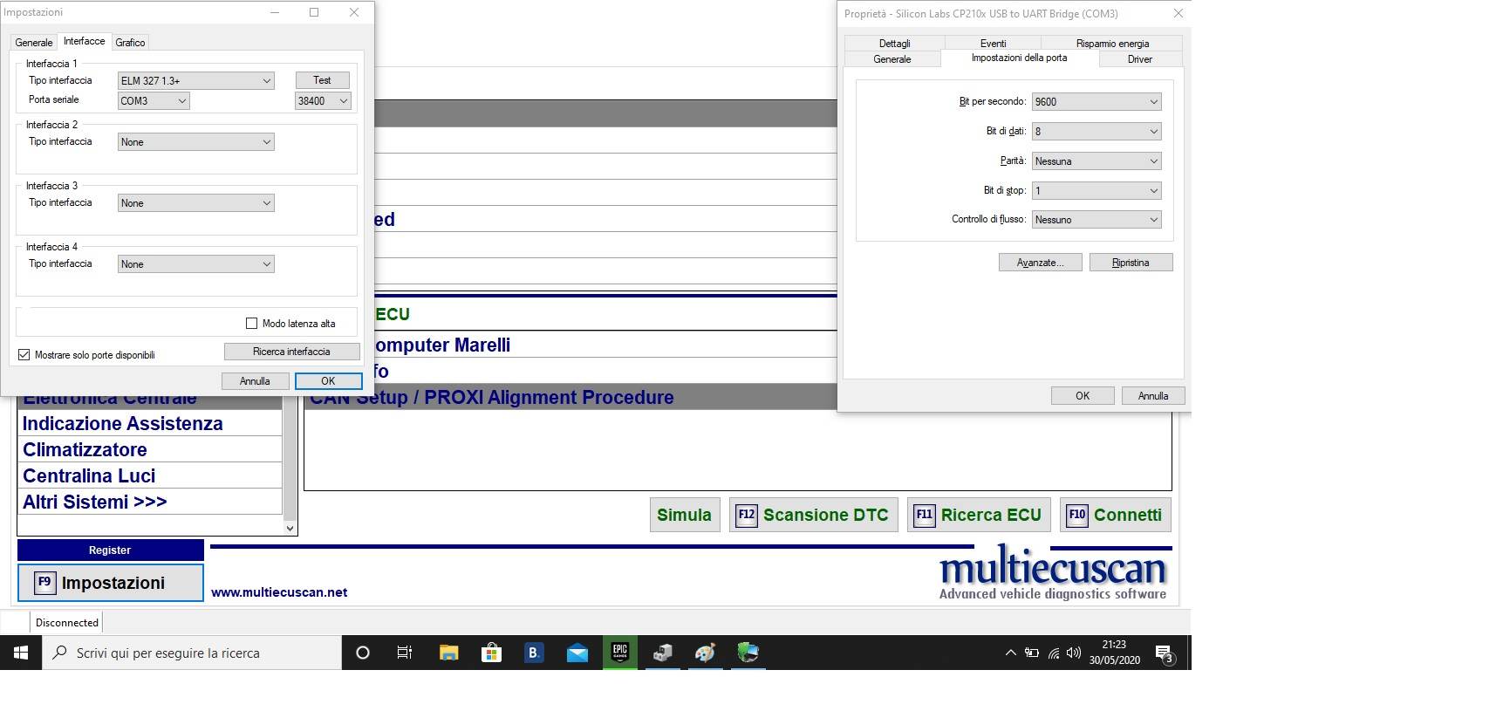Click the Ricerca interfaccia button
The image size is (1503, 711).
(x=291, y=352)
